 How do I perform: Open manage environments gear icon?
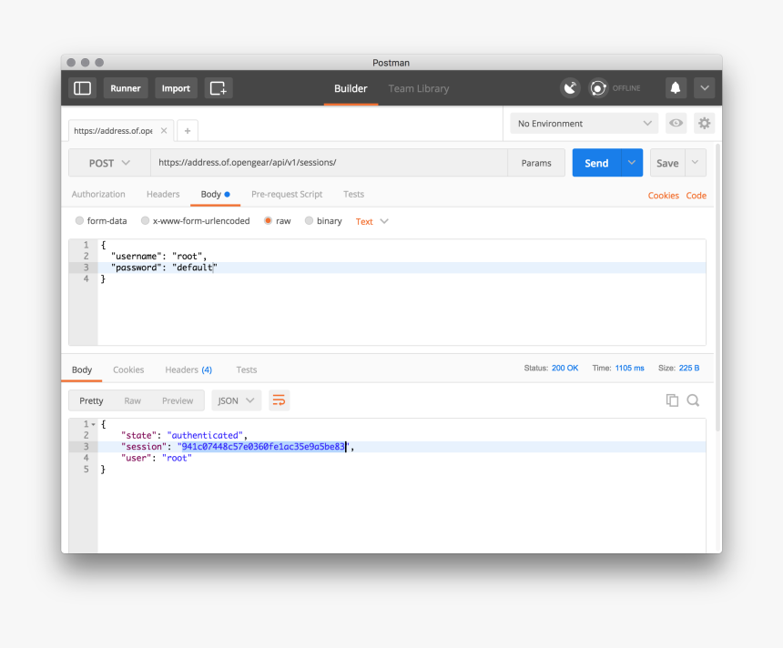(x=704, y=123)
